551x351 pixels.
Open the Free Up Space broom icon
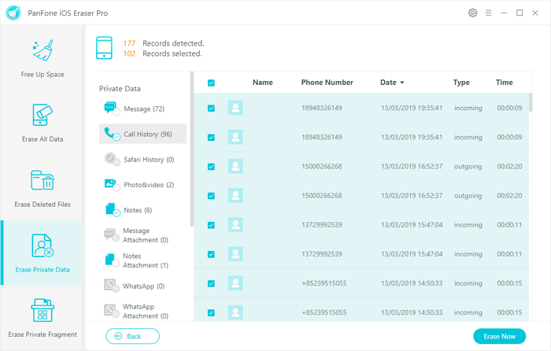coord(43,50)
